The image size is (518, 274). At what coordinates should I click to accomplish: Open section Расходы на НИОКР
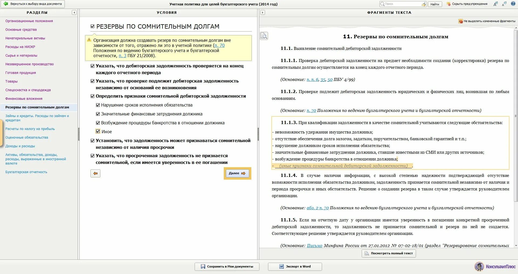(x=20, y=47)
